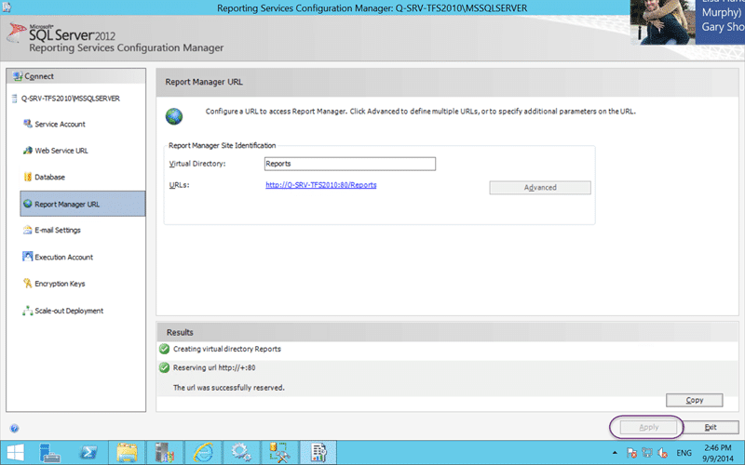Image resolution: width=745 pixels, height=465 pixels.
Task: Click the Advanced button
Action: (x=540, y=188)
